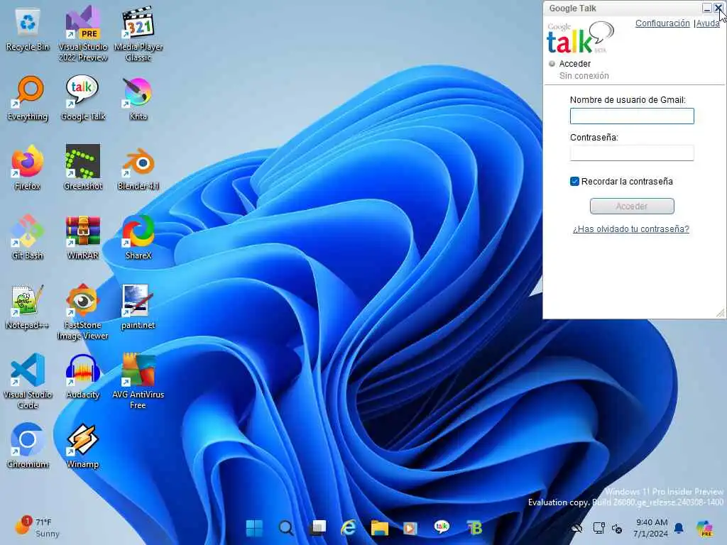Screen dimensions: 727x545
Task: Click the Git Bash desktop icon
Action: coord(28,238)
